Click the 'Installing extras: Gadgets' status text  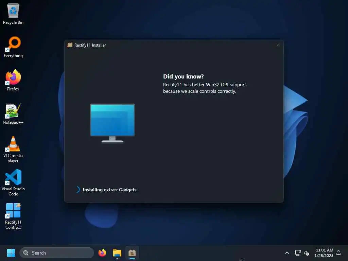pos(110,190)
